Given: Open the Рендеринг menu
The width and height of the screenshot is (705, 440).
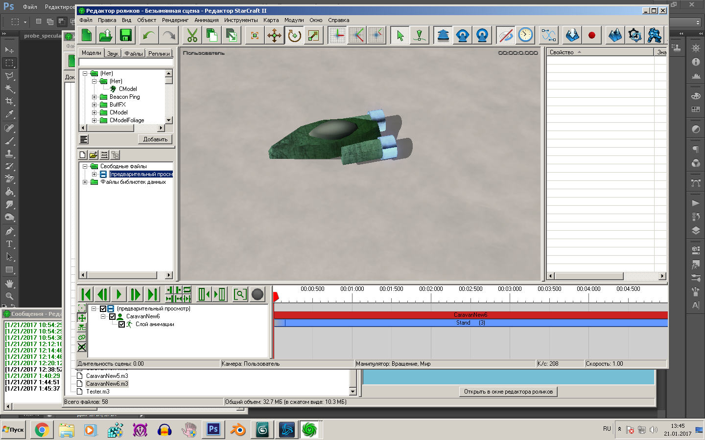Looking at the screenshot, I should (x=175, y=20).
